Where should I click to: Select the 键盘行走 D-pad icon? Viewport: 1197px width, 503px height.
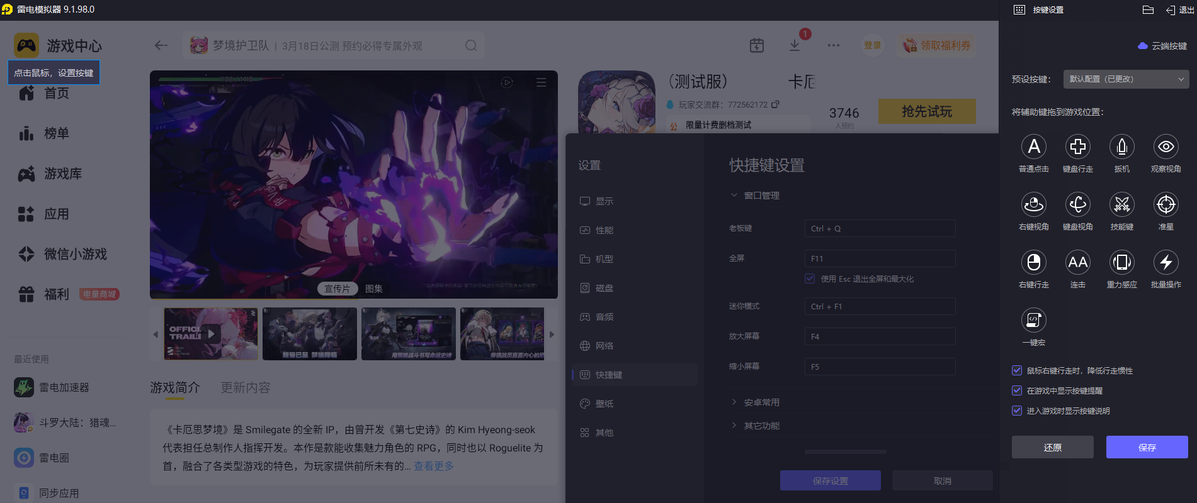tap(1077, 147)
